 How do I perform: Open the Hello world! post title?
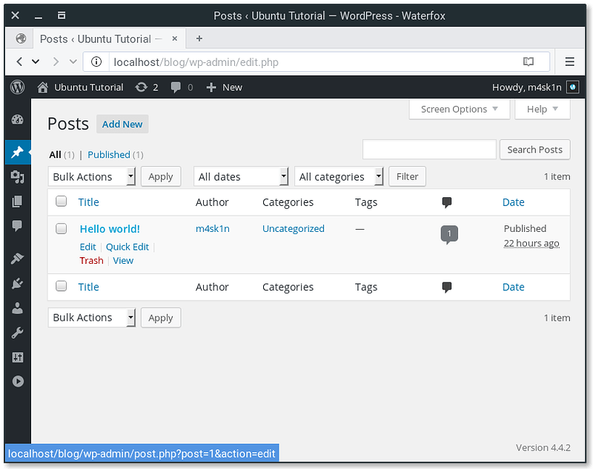point(110,229)
